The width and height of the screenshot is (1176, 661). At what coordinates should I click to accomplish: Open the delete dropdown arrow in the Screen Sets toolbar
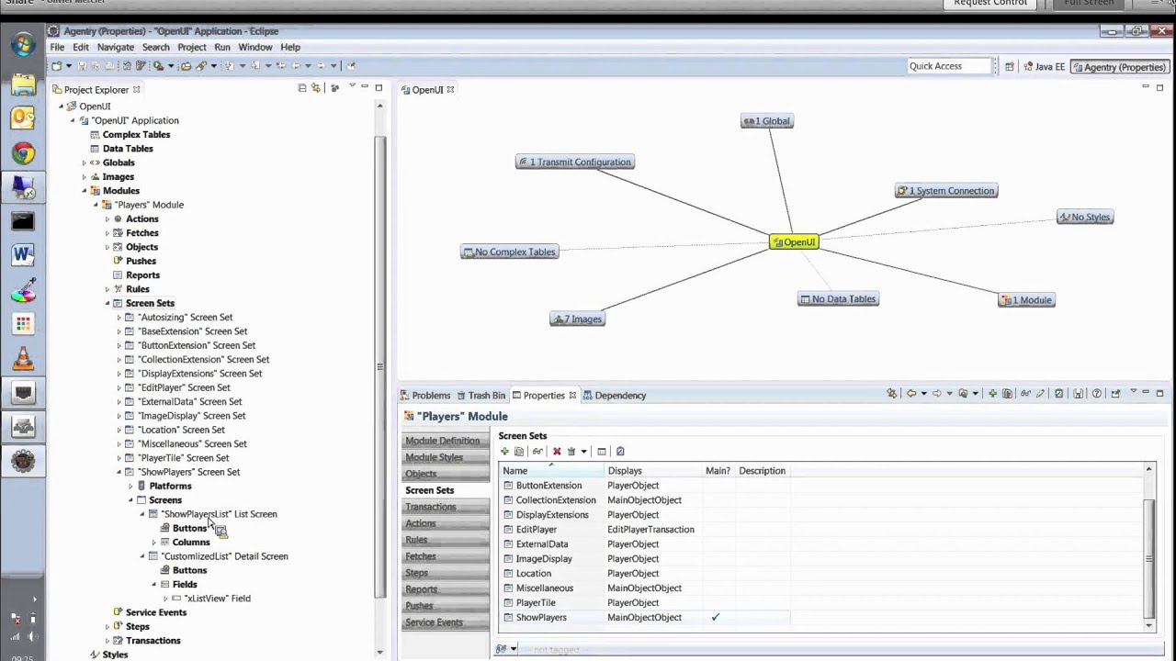[583, 452]
